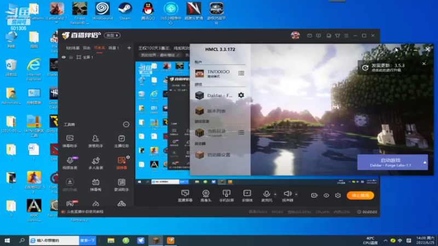Open Steam desktop shortcut
The image size is (438, 246).
pos(125,11)
